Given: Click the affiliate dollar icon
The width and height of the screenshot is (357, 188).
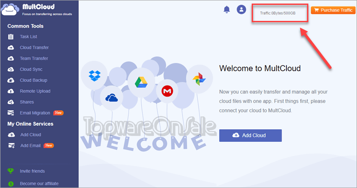Looking at the screenshot, I should [x=10, y=184].
